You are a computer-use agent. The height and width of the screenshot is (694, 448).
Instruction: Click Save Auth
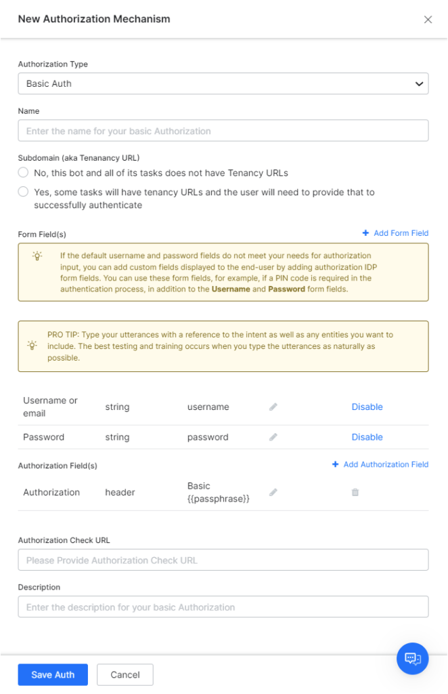pos(52,675)
